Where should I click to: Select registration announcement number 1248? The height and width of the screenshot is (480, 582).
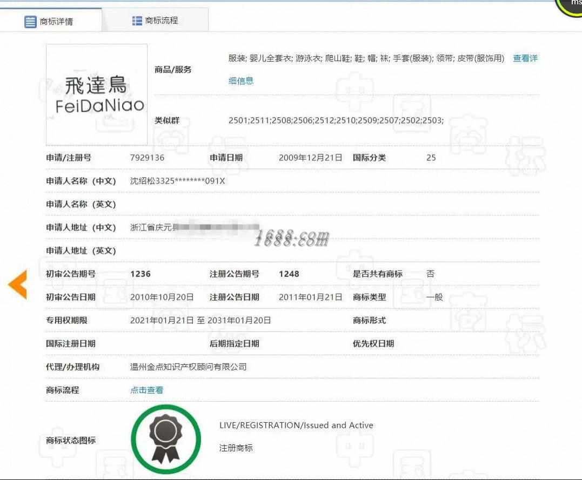pos(289,274)
